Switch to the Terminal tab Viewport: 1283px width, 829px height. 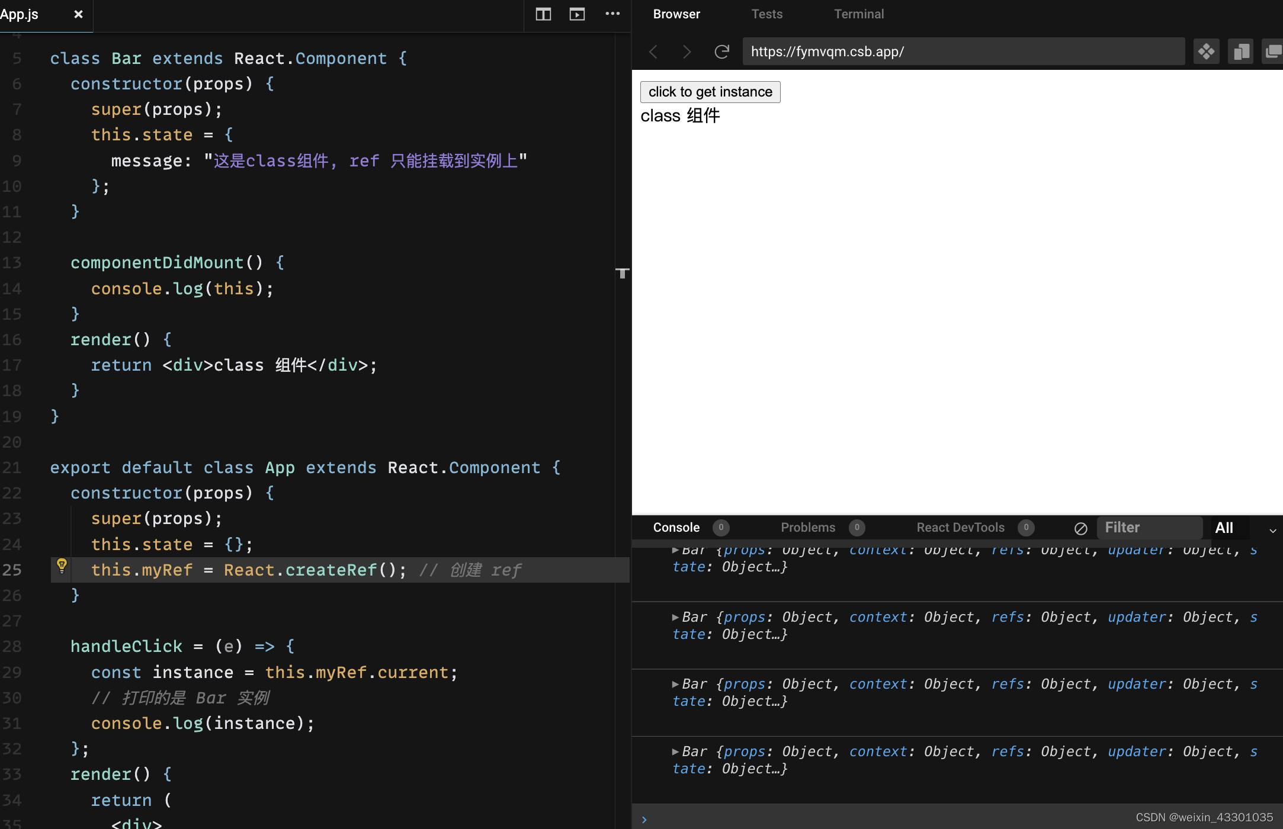(858, 13)
